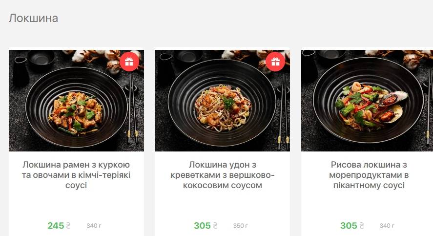Click the 245 price on the ramen card
Image resolution: width=433 pixels, height=236 pixels.
point(56,226)
